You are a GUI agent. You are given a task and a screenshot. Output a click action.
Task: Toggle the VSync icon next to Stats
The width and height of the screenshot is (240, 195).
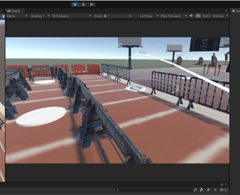point(198,16)
